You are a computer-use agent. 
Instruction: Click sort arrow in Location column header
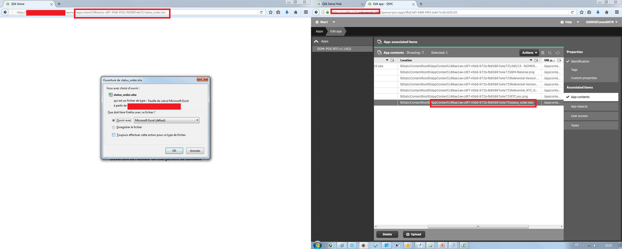(x=531, y=60)
